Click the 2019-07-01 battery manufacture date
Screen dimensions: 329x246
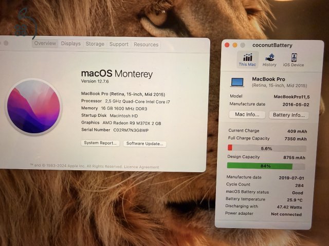[x=291, y=178]
